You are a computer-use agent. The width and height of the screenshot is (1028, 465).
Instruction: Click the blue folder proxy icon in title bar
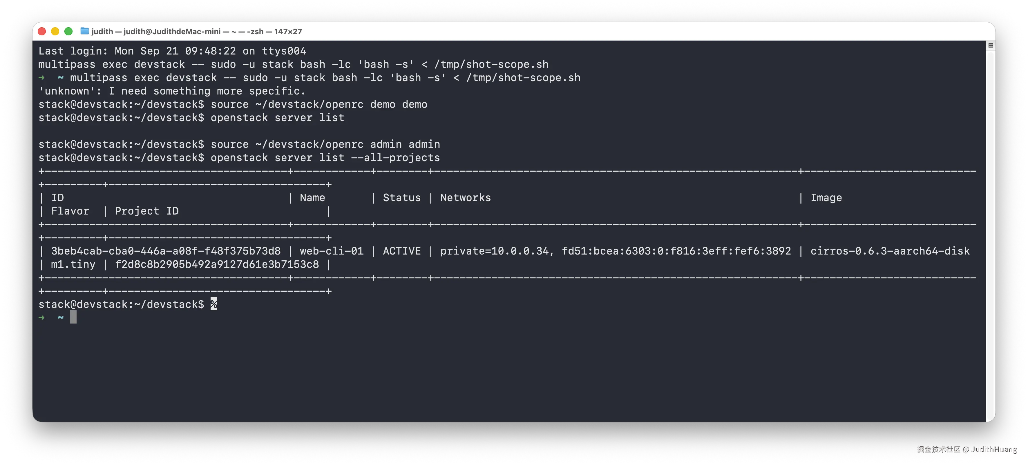click(85, 31)
